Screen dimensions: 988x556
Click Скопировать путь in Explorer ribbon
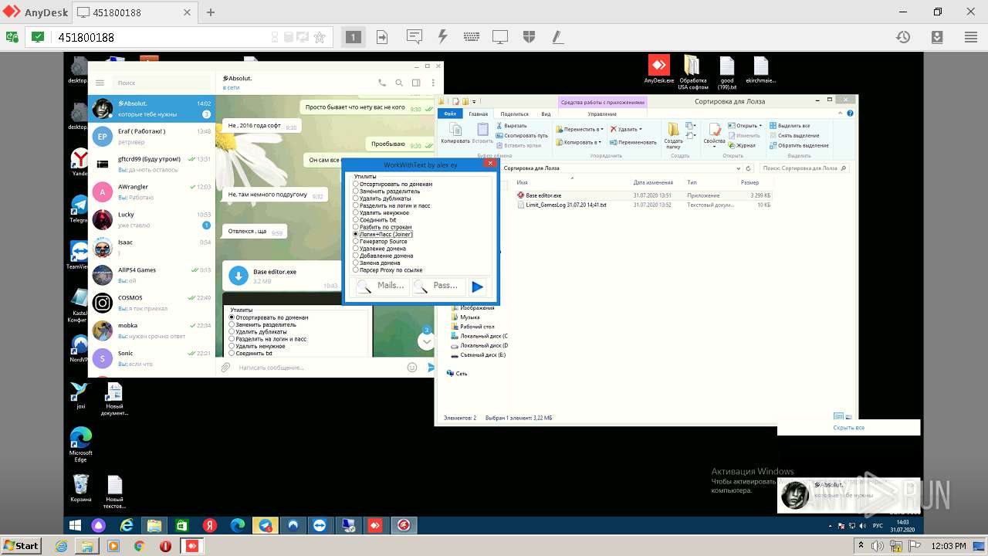(522, 135)
